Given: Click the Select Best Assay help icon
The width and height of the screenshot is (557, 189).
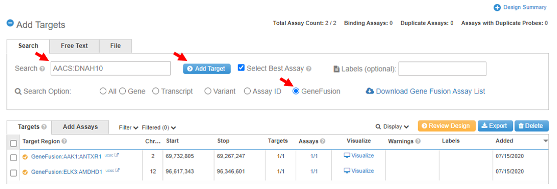Looking at the screenshot, I should [309, 69].
